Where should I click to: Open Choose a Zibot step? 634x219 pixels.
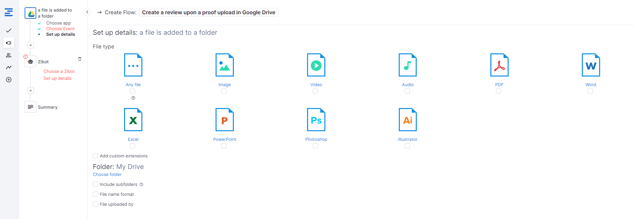coord(59,72)
